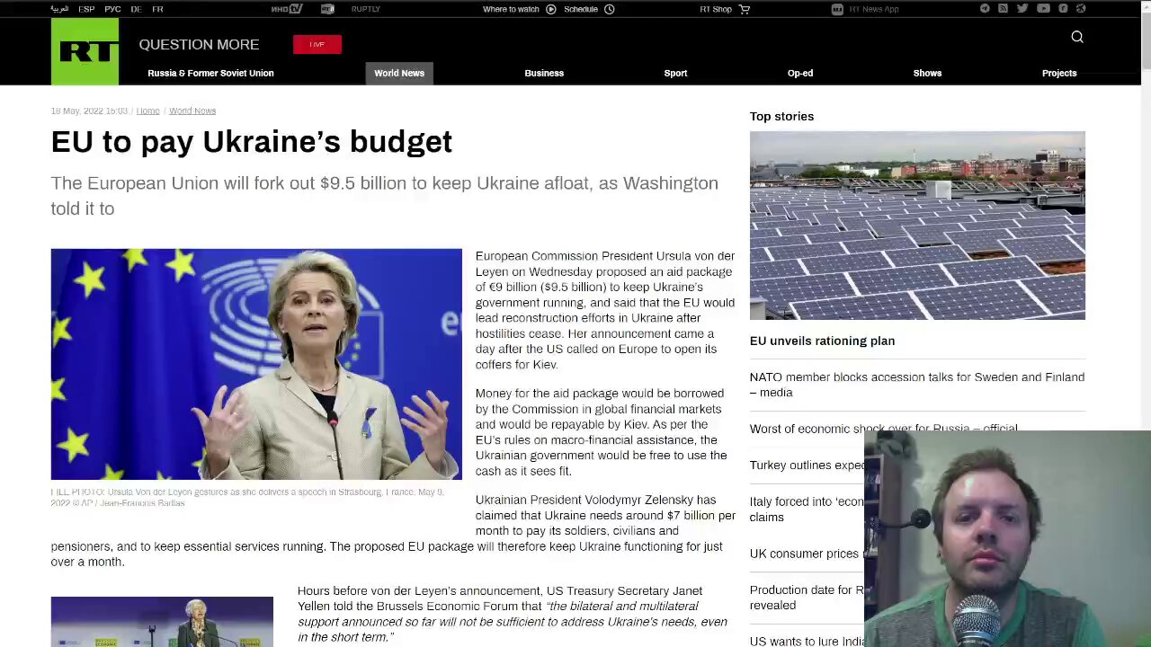Viewport: 1151px width, 647px height.
Task: Open the YouTube channel icon
Action: click(1043, 9)
